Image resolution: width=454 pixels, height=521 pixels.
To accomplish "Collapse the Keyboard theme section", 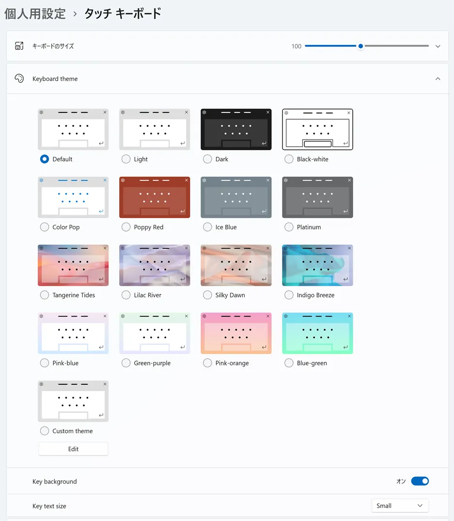I will point(438,79).
